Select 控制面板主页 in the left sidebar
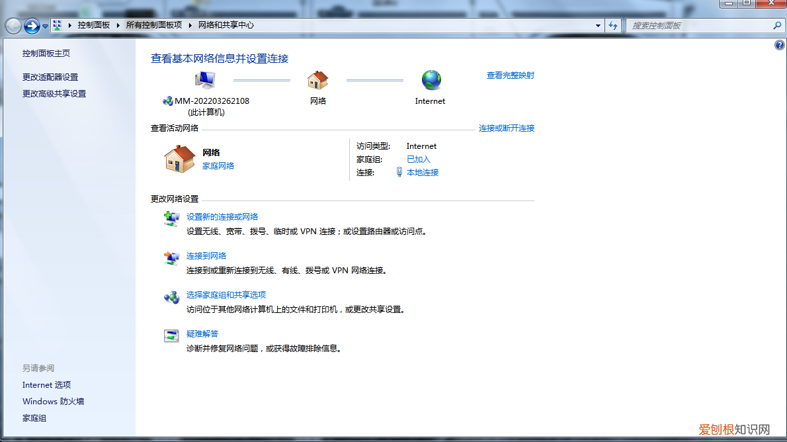 point(45,53)
